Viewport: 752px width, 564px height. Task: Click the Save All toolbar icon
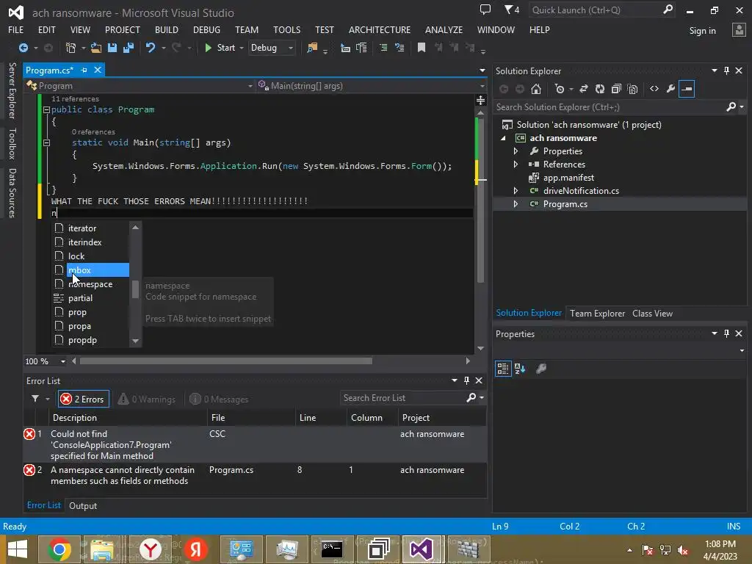coord(128,48)
